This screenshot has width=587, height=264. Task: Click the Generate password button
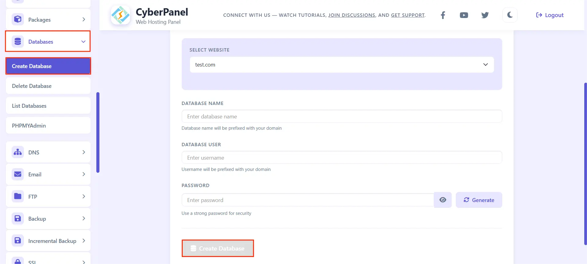tap(479, 200)
